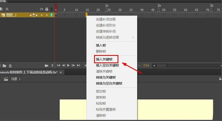Toggle lock all layers padlock icon
Screen dimensions: 222x121
pos(47,9)
